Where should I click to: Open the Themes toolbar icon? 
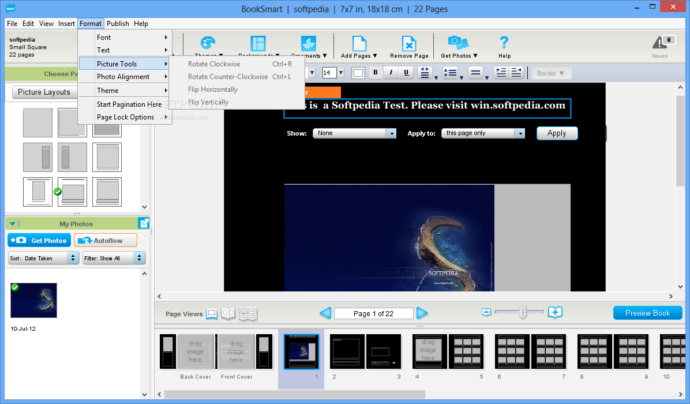(x=208, y=43)
